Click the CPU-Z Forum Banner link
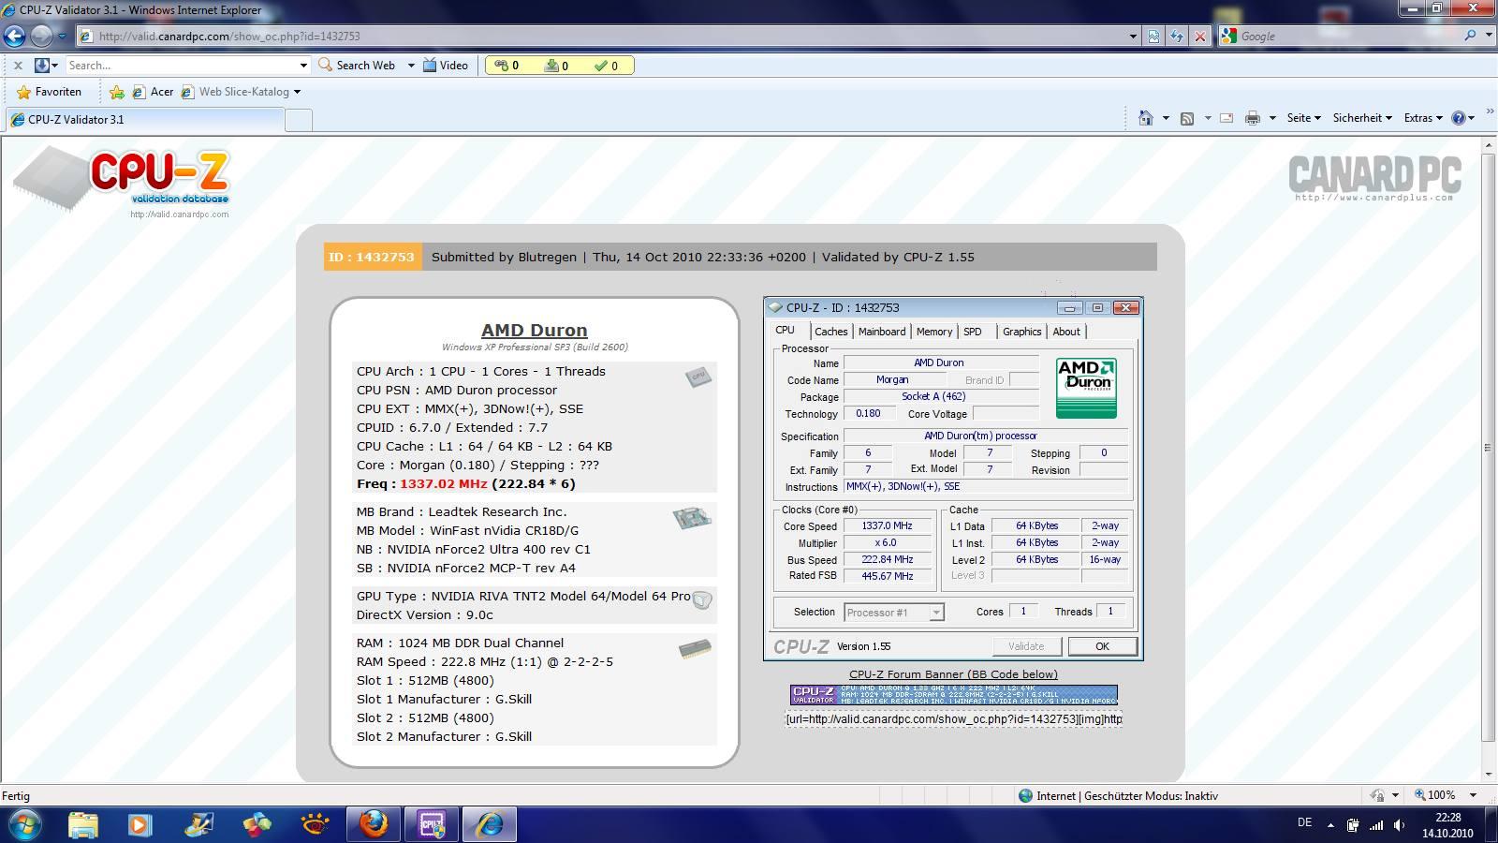Viewport: 1498px width, 843px height. click(953, 674)
